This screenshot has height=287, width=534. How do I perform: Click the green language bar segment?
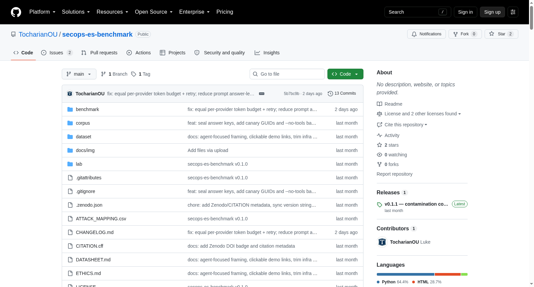[x=464, y=274]
